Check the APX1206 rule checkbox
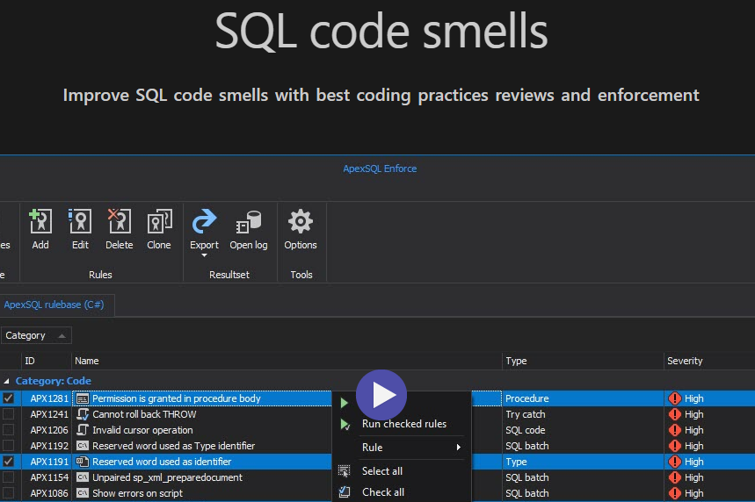 [x=8, y=430]
